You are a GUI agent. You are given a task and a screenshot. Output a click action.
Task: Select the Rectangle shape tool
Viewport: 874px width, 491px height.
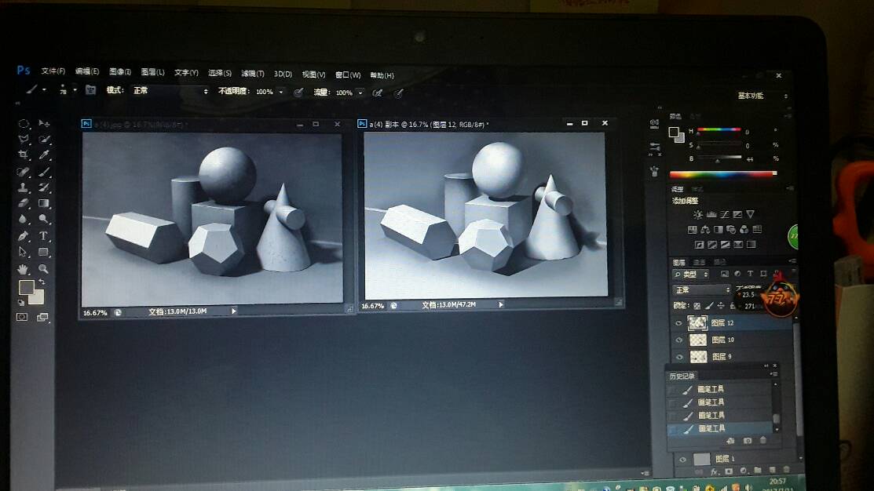[x=44, y=253]
